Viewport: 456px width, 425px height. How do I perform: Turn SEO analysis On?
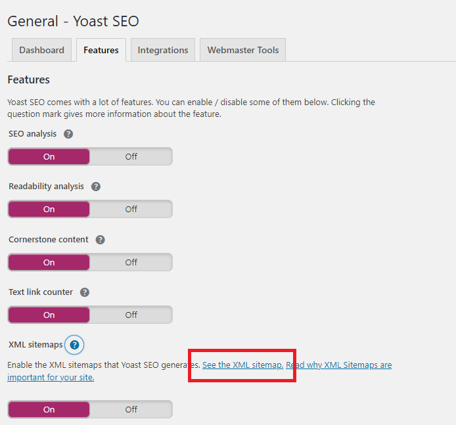pyautogui.click(x=49, y=157)
